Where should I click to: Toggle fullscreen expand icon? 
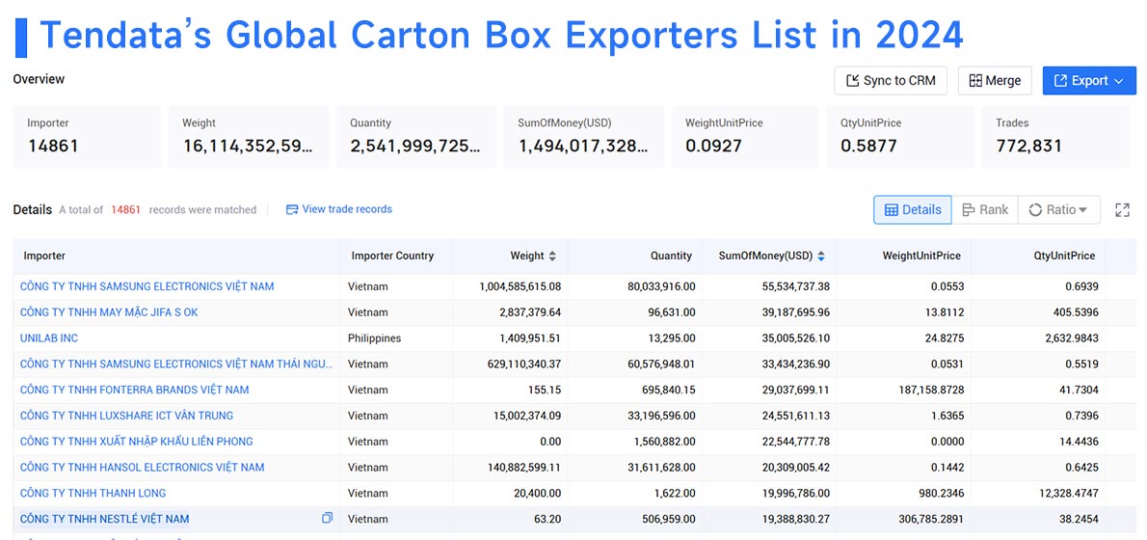click(1122, 210)
